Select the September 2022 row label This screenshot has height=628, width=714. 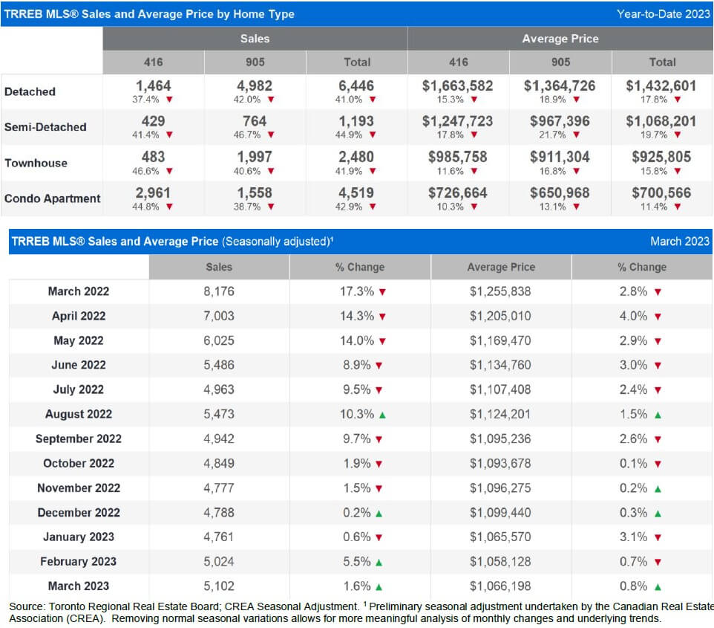coord(79,438)
